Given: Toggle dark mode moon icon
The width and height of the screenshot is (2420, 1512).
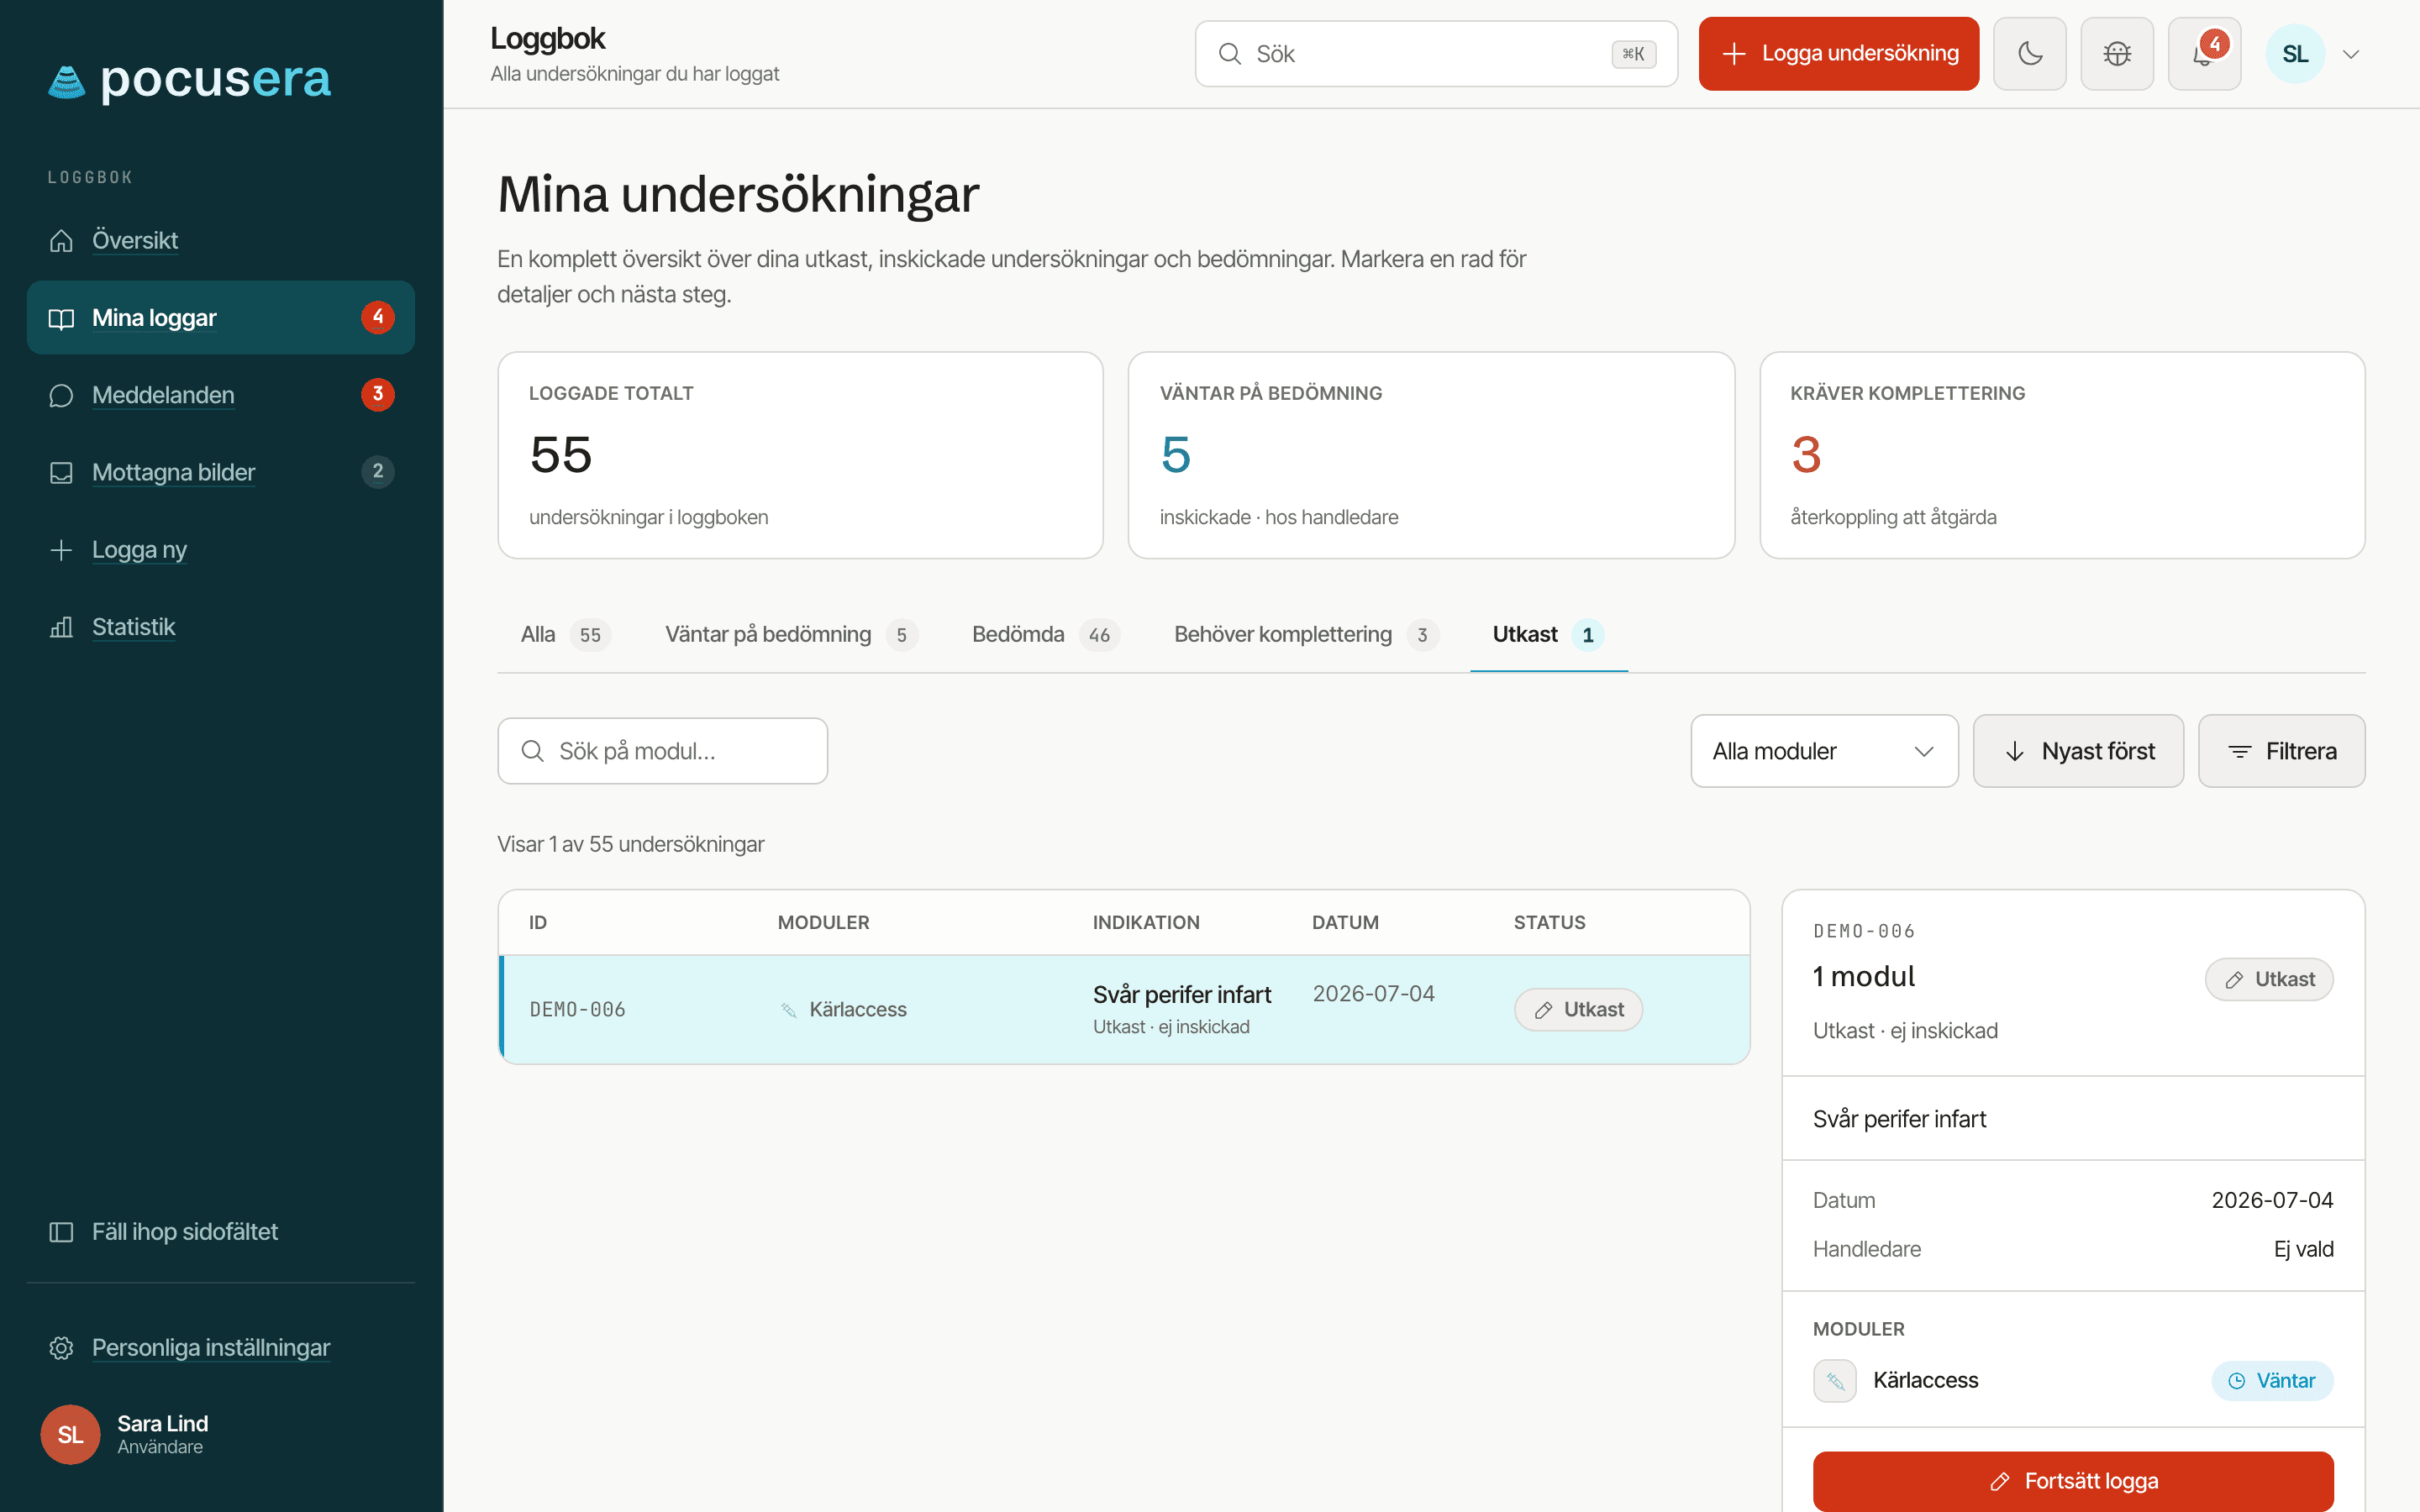Looking at the screenshot, I should click(x=2029, y=54).
